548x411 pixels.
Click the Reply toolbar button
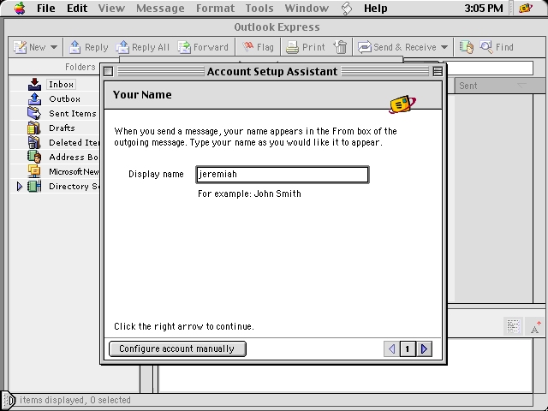89,47
